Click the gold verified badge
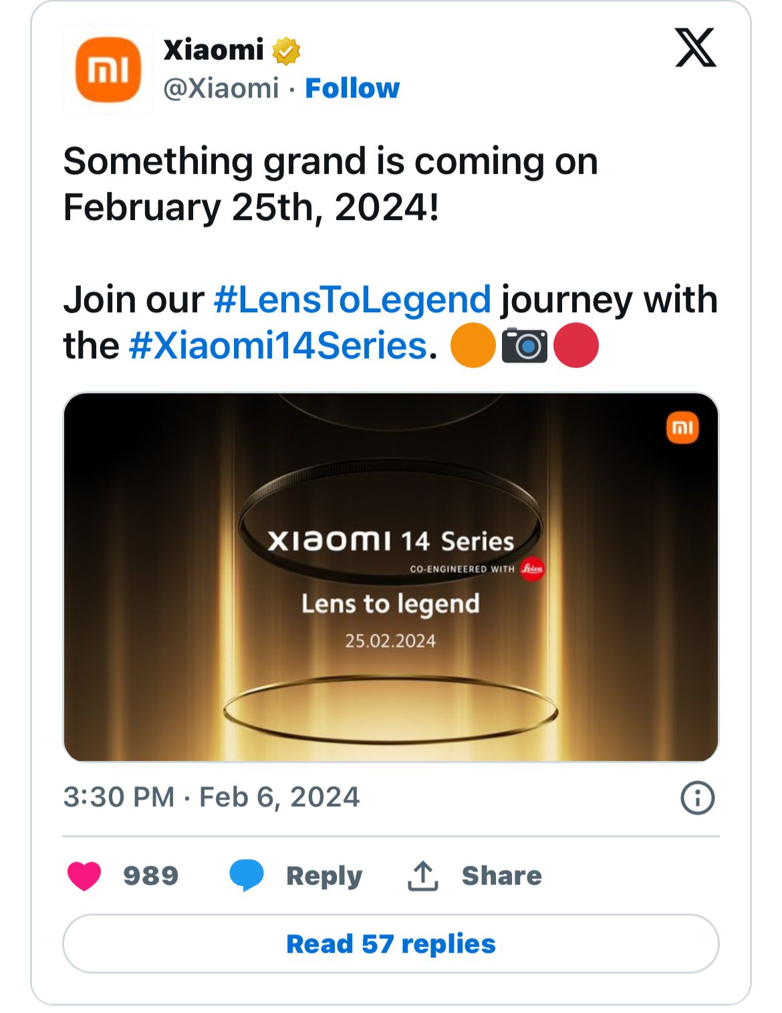 (x=286, y=51)
